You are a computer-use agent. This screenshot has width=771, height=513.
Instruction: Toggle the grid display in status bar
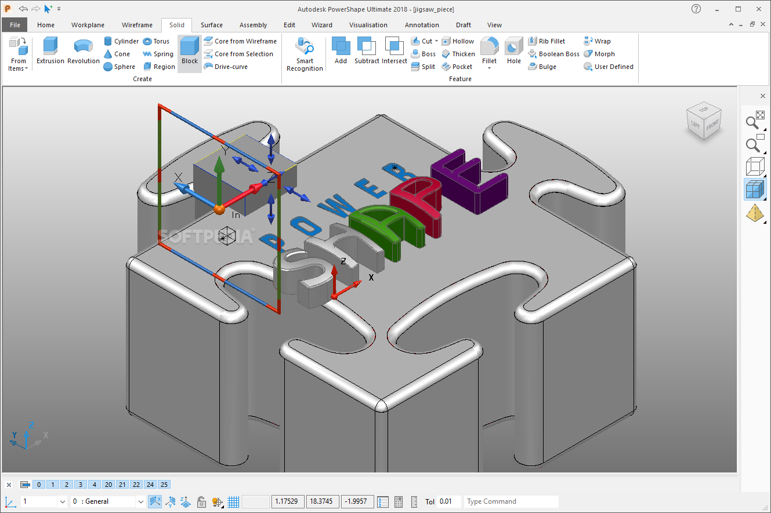click(x=233, y=502)
